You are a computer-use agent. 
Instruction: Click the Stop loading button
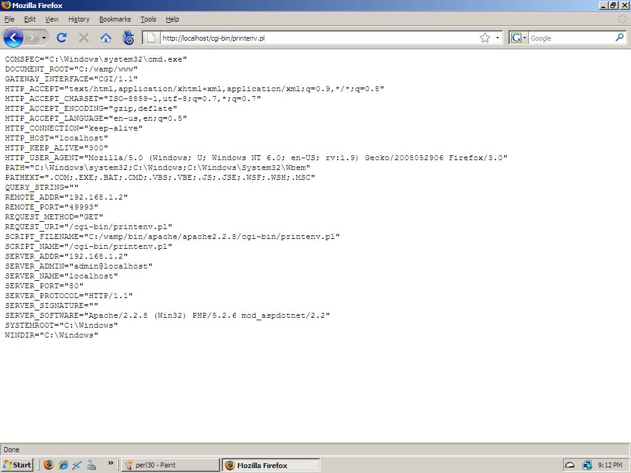(x=84, y=38)
